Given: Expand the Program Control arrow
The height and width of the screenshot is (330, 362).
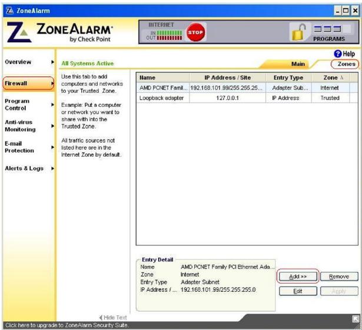Looking at the screenshot, I should (x=52, y=105).
